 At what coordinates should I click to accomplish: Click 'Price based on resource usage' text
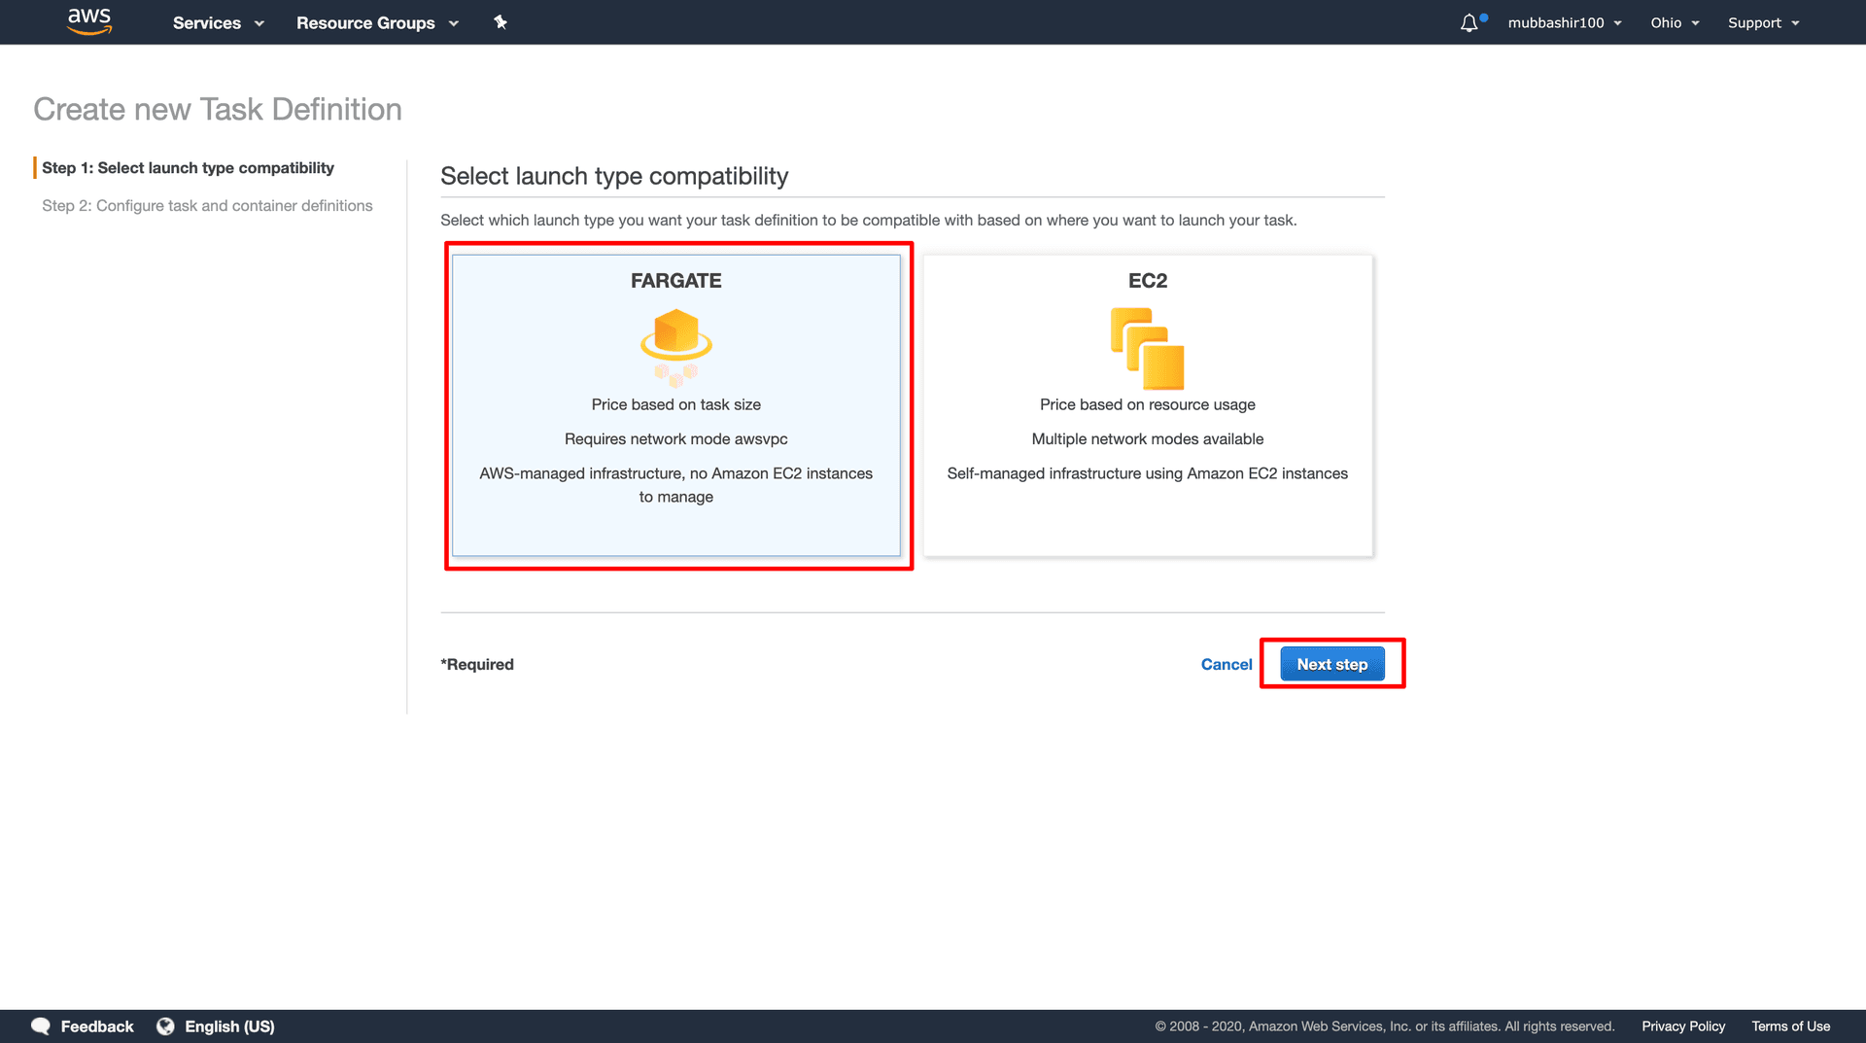(1148, 404)
